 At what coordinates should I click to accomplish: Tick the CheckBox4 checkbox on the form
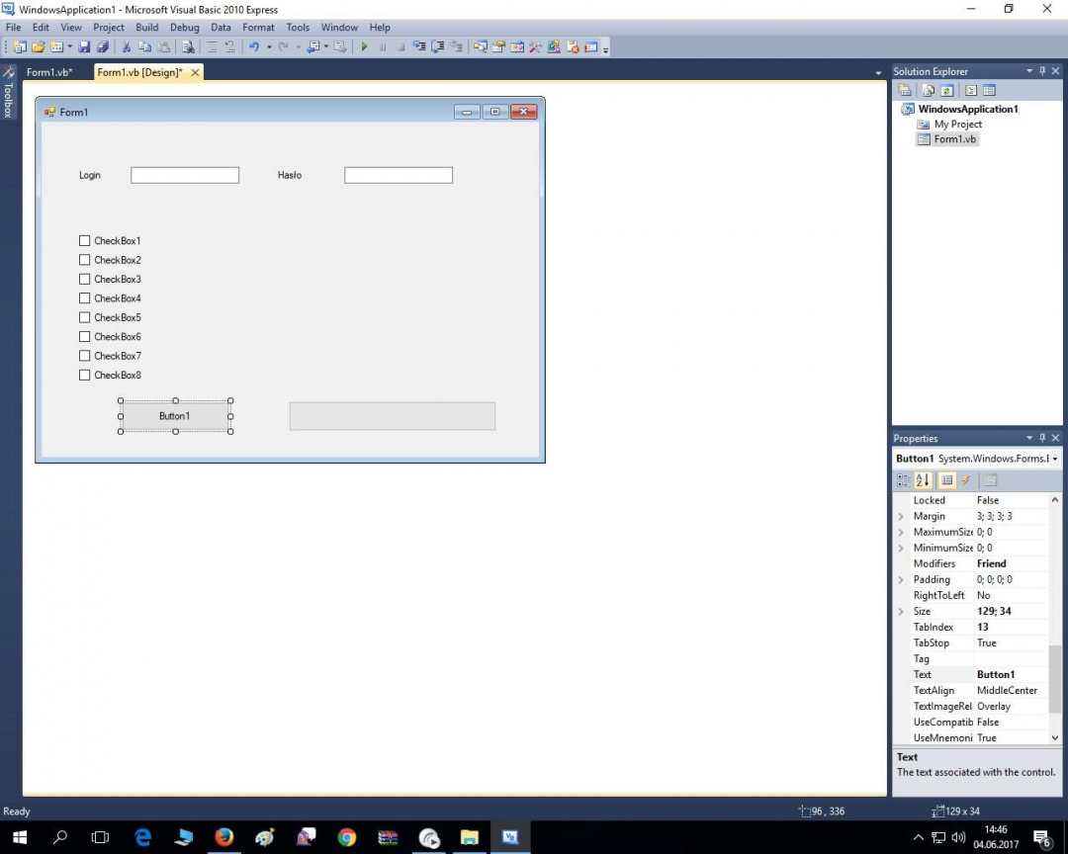(x=85, y=299)
